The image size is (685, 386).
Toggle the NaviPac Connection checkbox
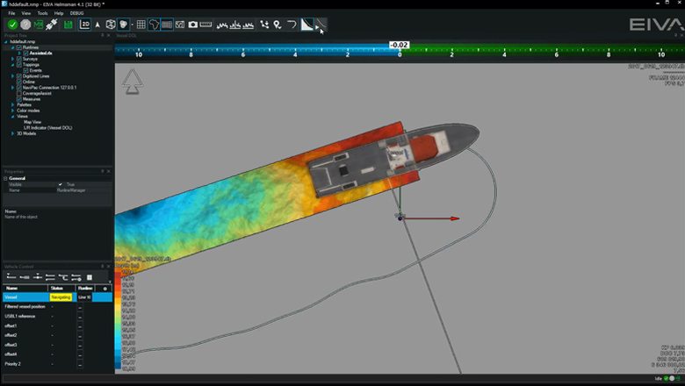click(x=18, y=87)
